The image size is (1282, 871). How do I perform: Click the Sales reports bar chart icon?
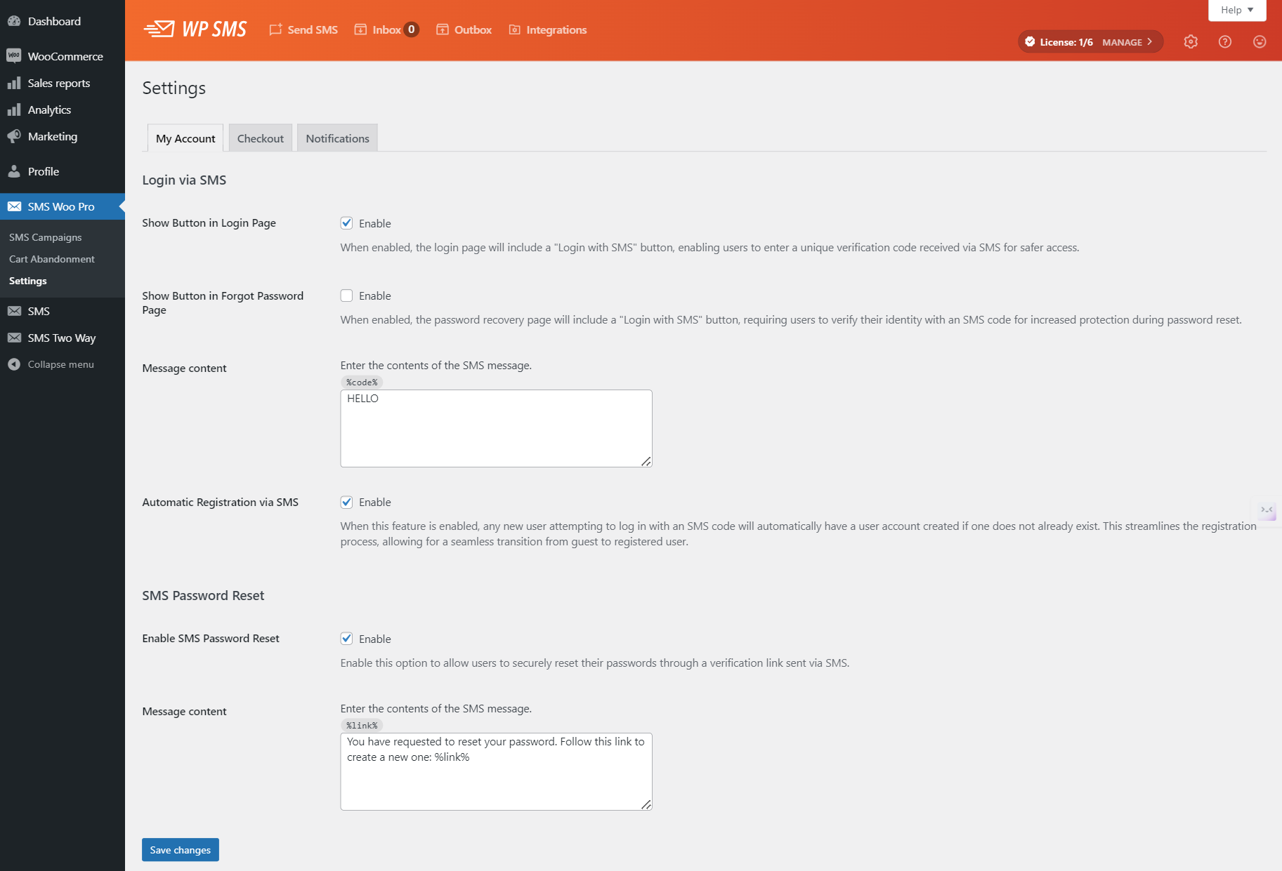[x=14, y=83]
